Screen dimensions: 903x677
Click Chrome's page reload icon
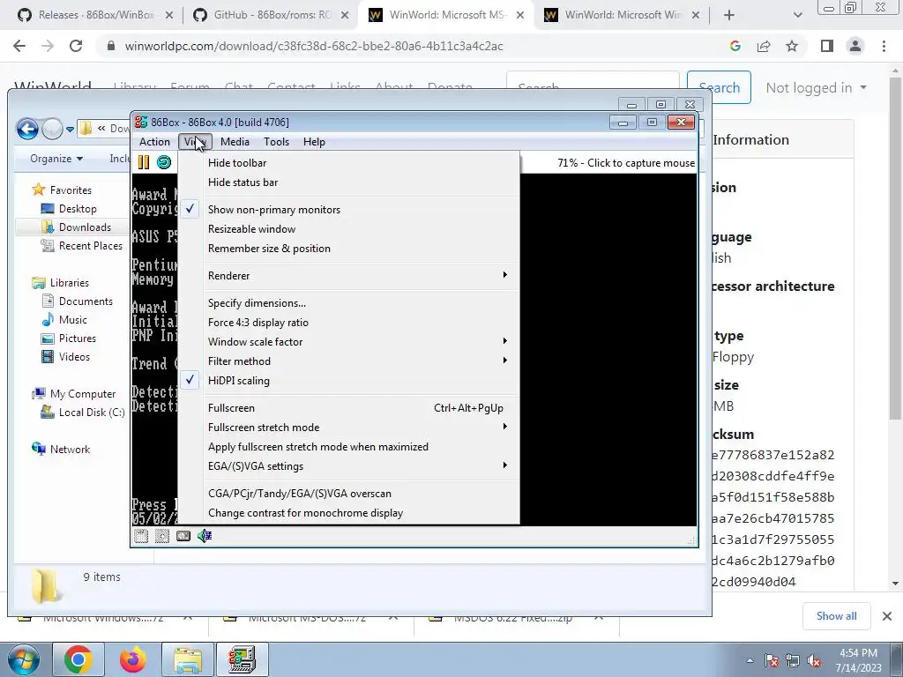(x=76, y=46)
